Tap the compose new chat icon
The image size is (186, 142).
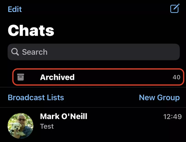click(x=175, y=8)
